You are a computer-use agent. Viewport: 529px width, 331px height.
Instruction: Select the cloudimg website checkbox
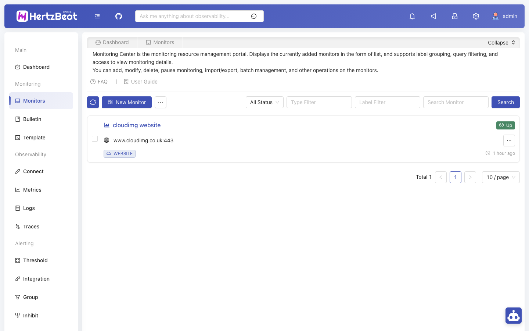(x=95, y=139)
